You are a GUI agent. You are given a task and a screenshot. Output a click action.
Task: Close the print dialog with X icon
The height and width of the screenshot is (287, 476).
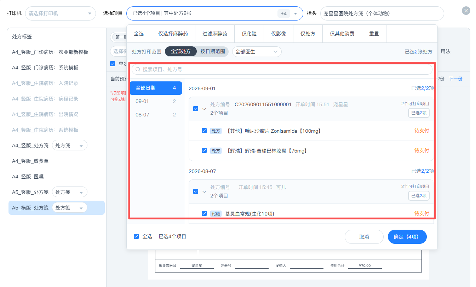coord(466,11)
